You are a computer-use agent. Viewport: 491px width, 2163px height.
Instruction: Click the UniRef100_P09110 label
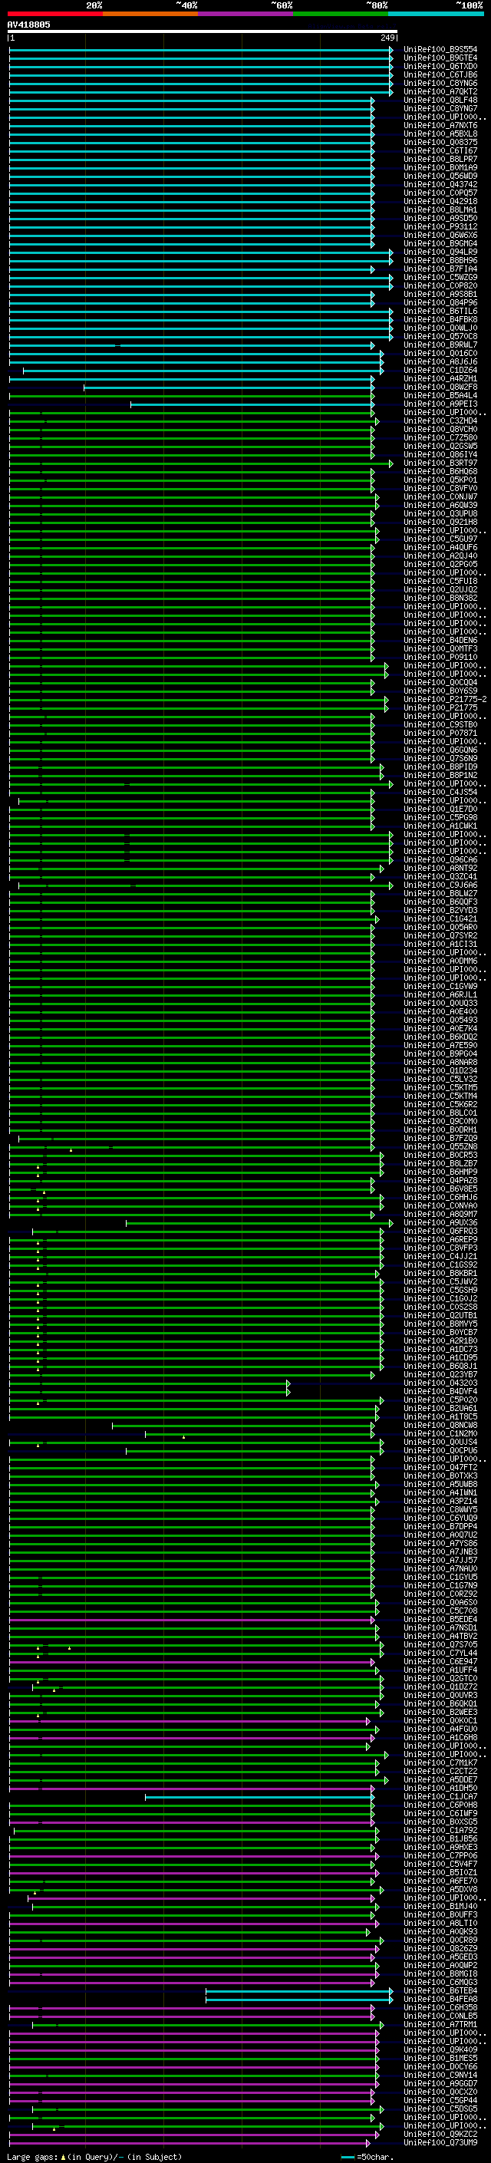tap(440, 658)
